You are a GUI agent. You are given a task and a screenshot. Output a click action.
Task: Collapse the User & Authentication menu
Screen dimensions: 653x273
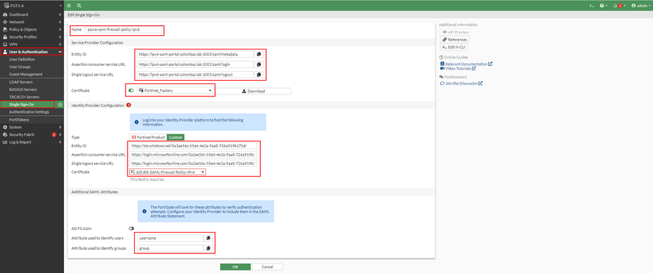32,52
